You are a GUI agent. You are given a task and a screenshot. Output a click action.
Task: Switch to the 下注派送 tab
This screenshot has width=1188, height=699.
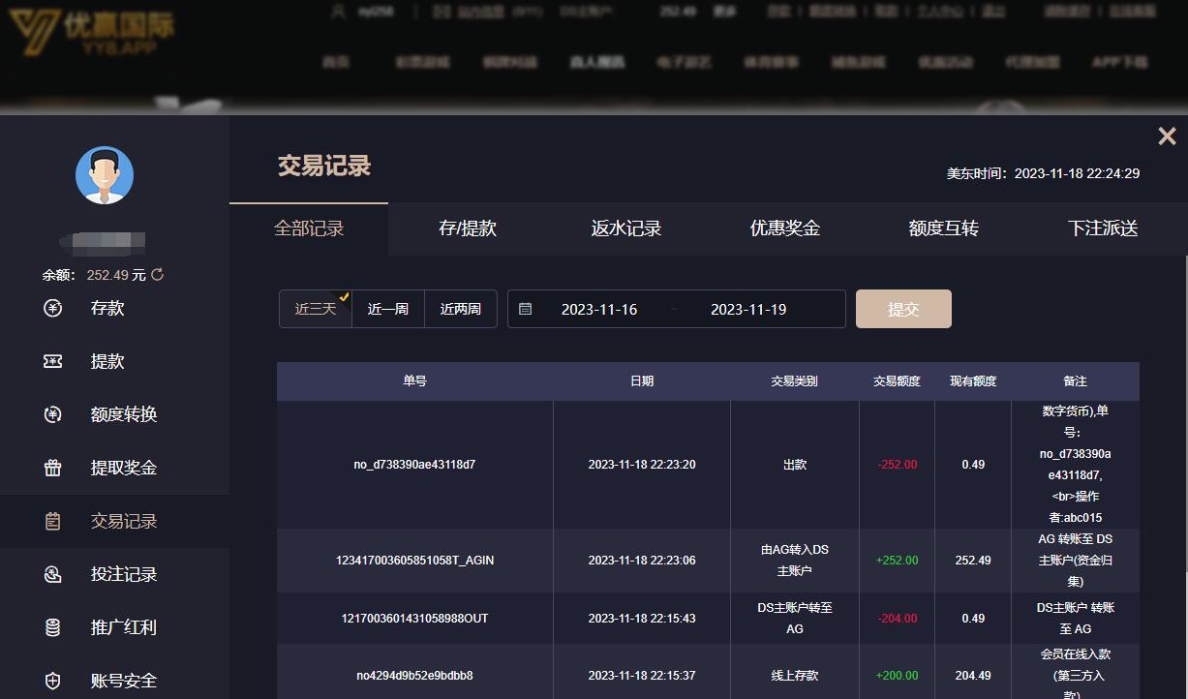click(1103, 228)
